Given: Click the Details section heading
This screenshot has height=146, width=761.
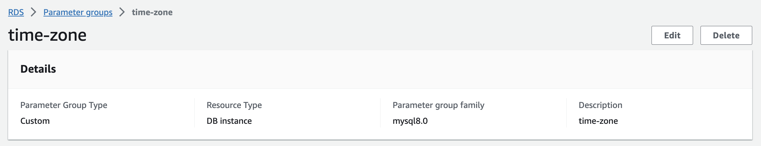Looking at the screenshot, I should (x=38, y=69).
